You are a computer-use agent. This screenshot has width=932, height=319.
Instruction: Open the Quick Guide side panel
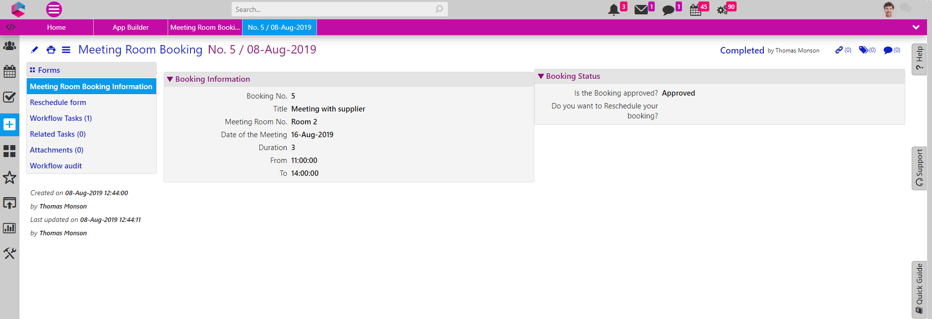(919, 289)
